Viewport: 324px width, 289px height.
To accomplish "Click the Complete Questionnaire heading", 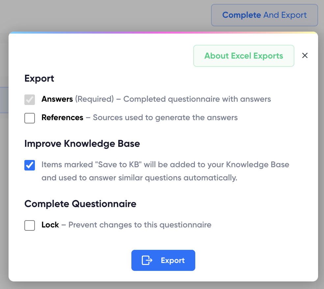I will 80,204.
